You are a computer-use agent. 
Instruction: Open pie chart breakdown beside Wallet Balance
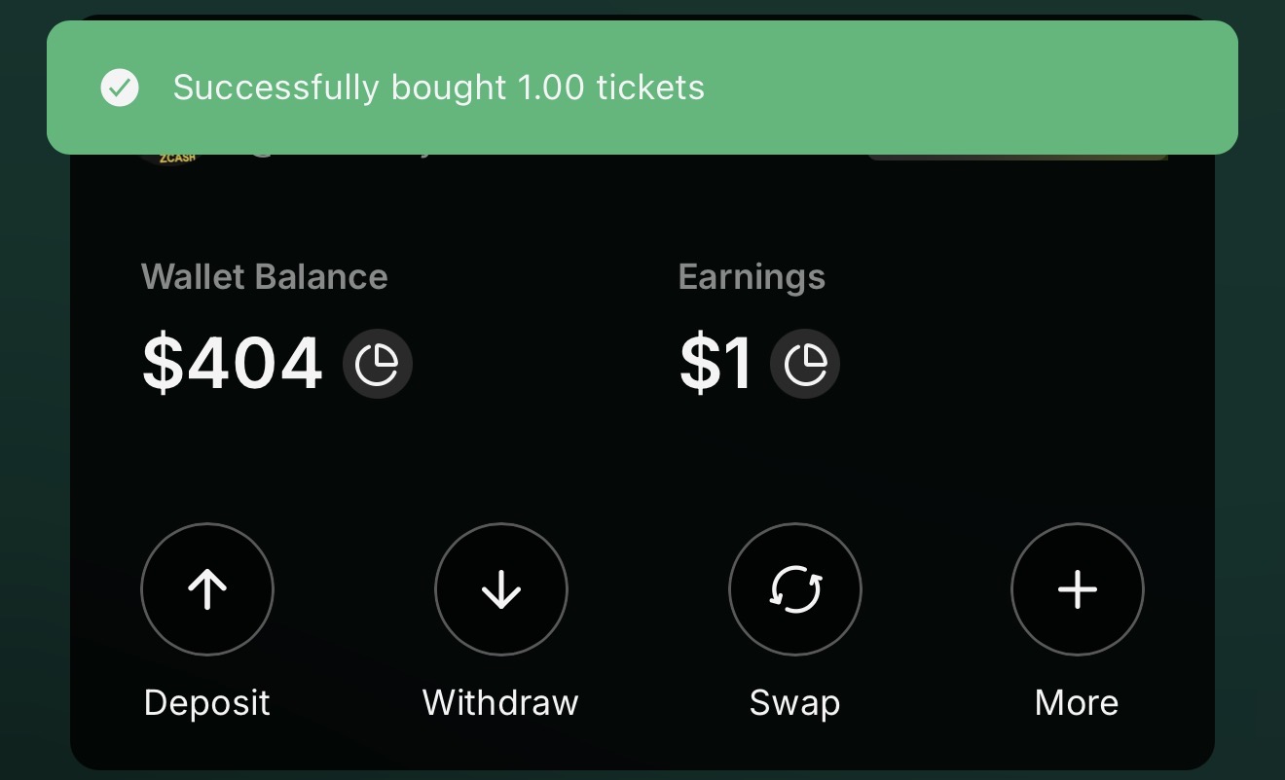pos(378,364)
